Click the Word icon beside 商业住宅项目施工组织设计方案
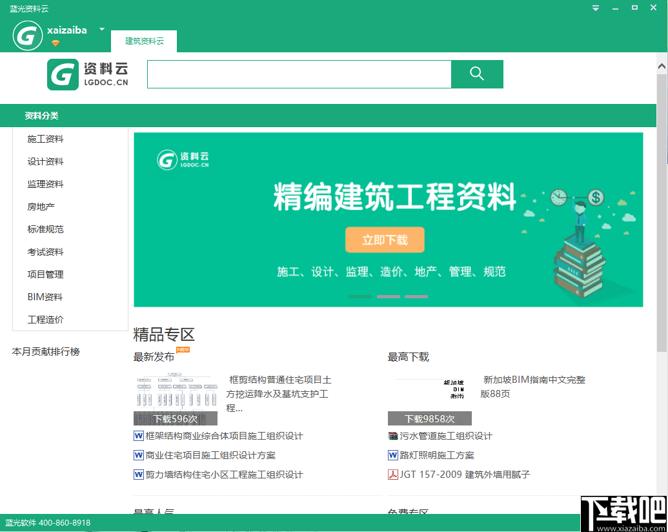 137,455
